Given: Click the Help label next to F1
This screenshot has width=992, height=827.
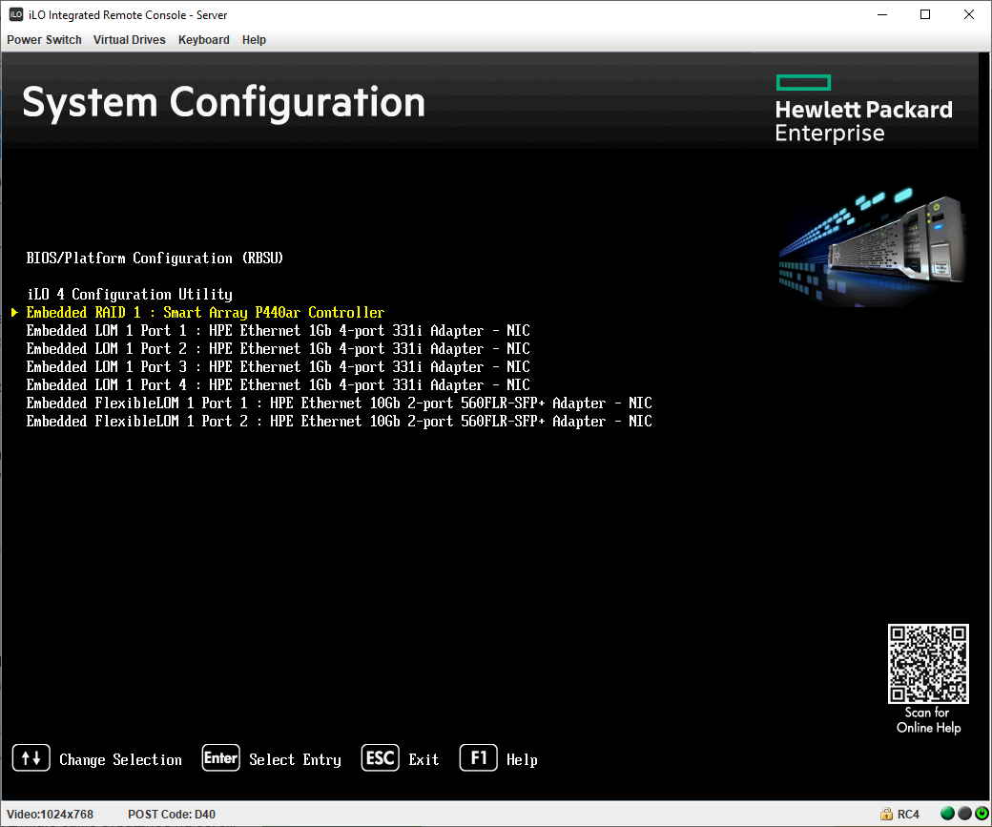Looking at the screenshot, I should pyautogui.click(x=522, y=760).
